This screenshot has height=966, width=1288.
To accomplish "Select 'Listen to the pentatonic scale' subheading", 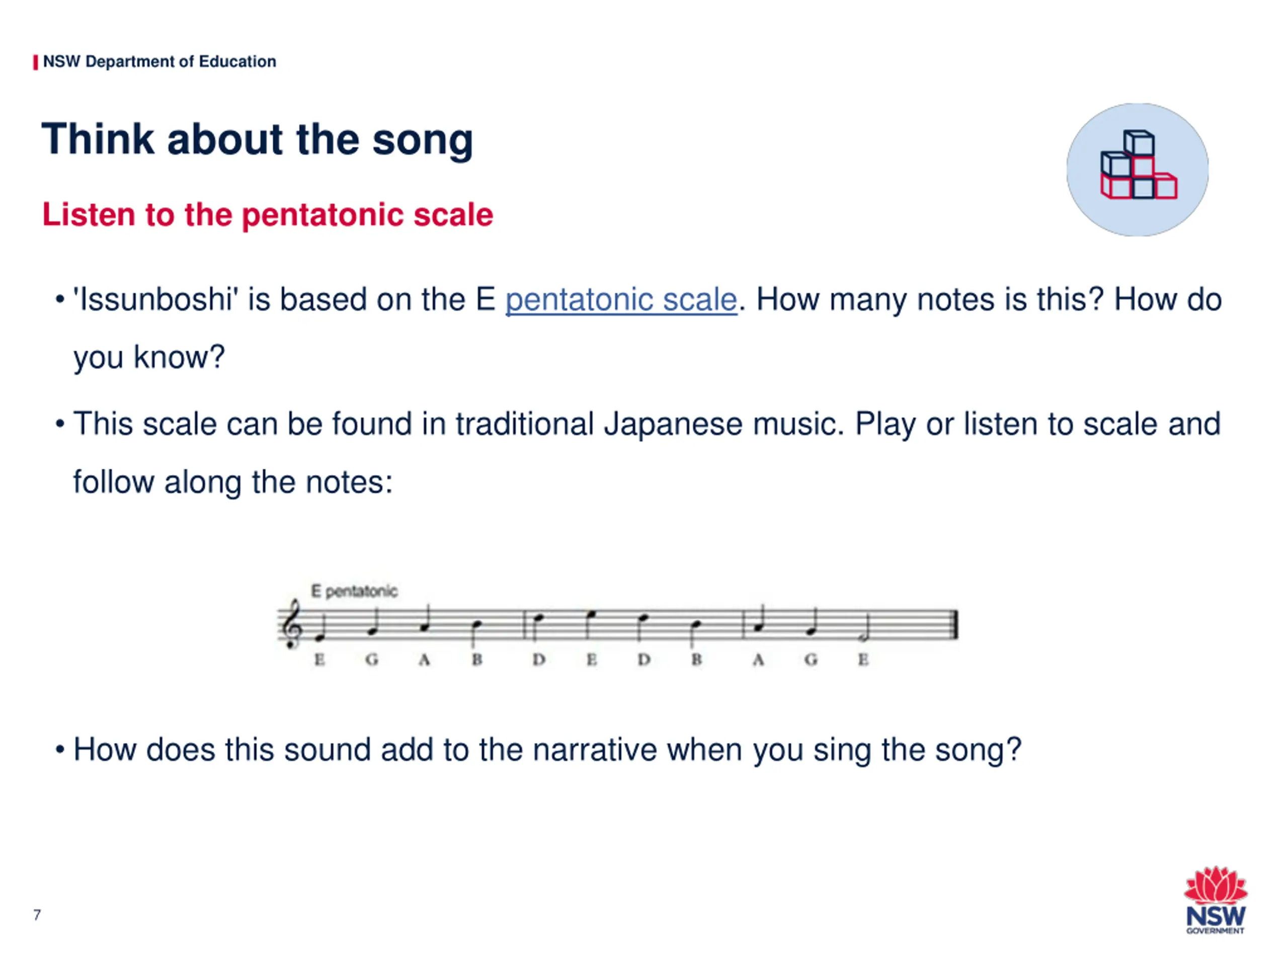I will tap(268, 215).
